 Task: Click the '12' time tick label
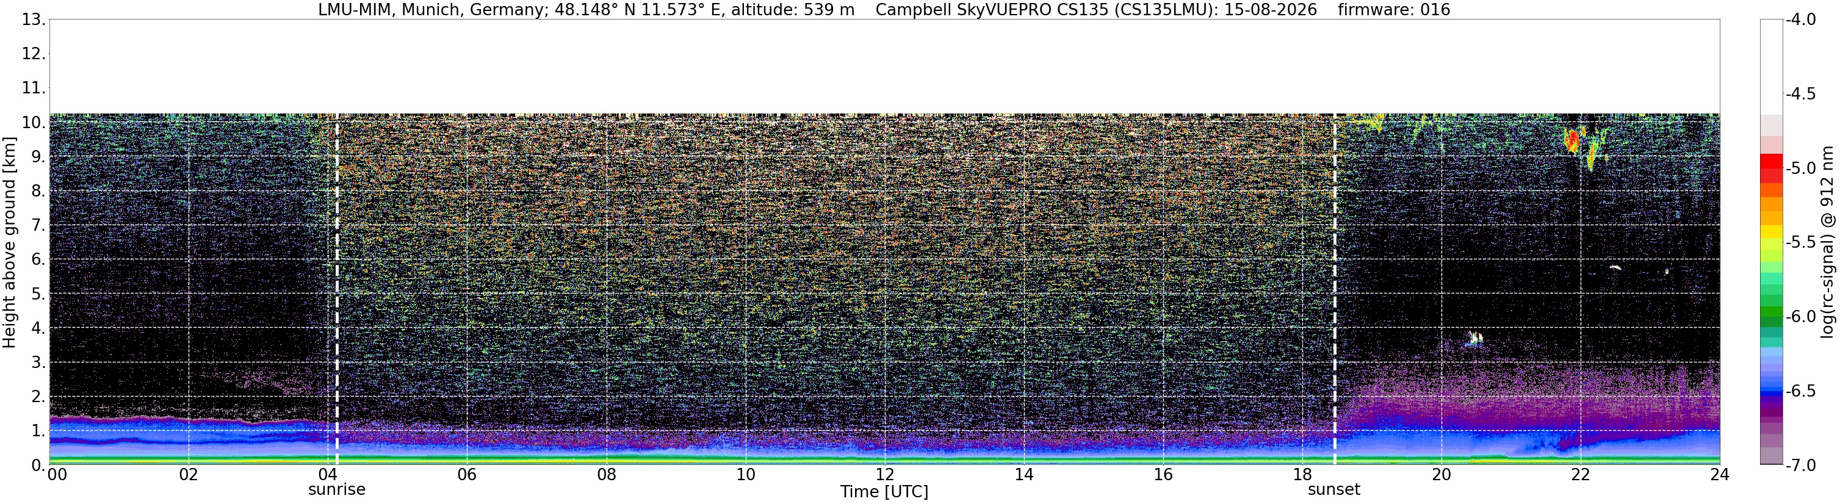click(x=885, y=475)
